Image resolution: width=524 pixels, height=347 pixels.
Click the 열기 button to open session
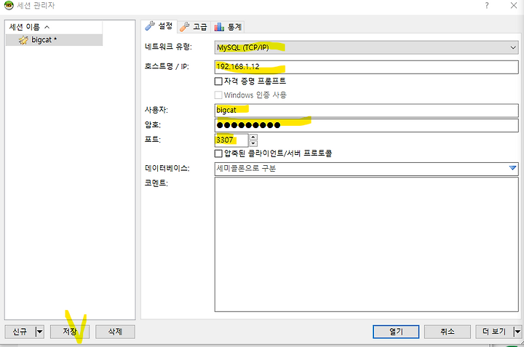point(396,332)
